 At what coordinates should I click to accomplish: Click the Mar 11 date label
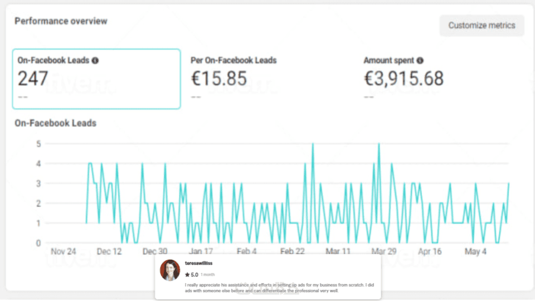click(338, 251)
